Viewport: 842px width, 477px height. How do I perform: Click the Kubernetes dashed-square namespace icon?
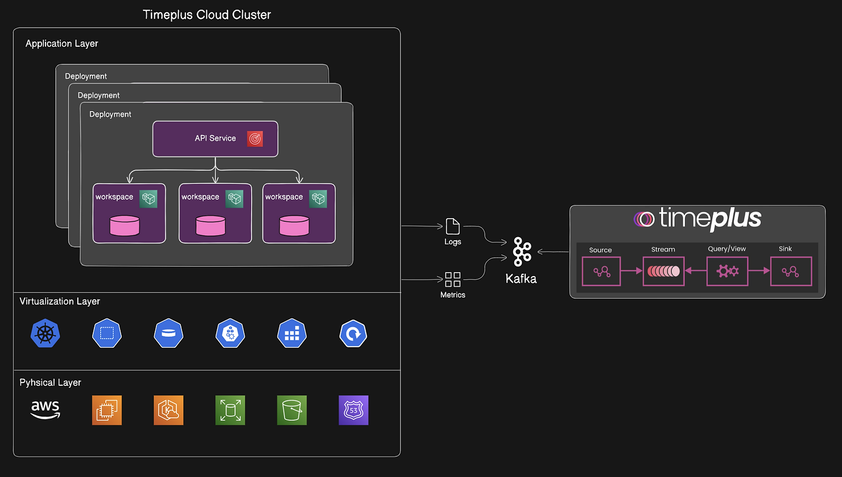coord(107,334)
